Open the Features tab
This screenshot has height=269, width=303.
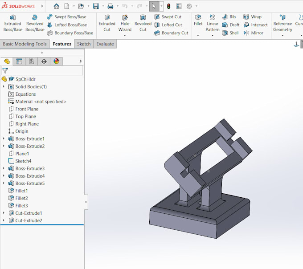tap(62, 44)
